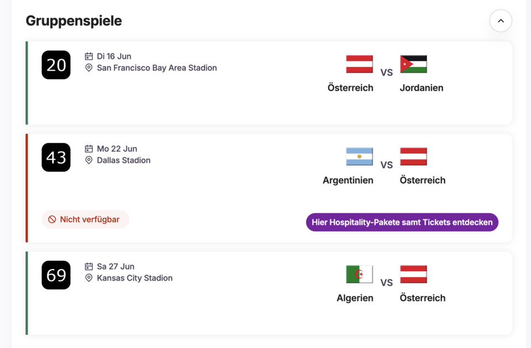Screen dimensions: 531x348
Task: Select the Österreich team label in match 69
Action: [x=423, y=298]
